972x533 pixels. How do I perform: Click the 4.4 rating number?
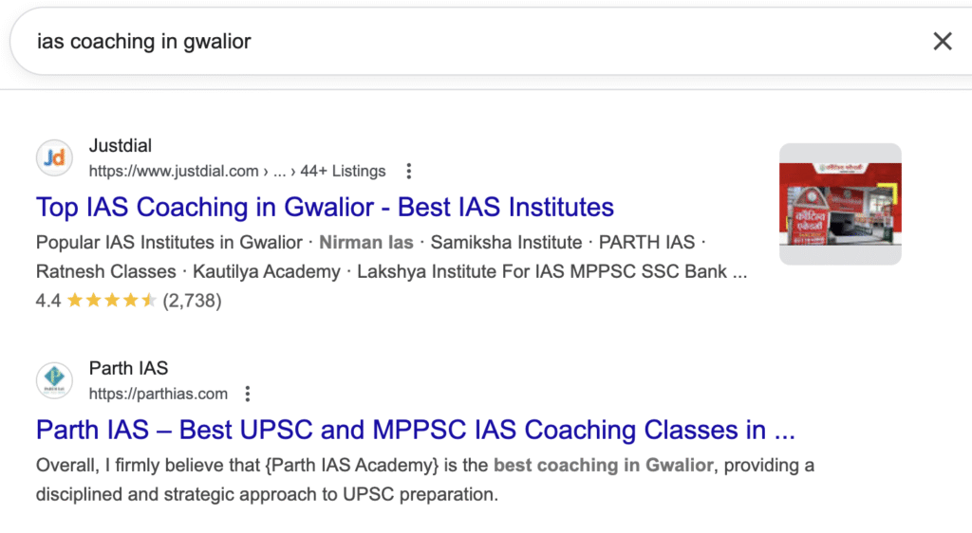48,302
